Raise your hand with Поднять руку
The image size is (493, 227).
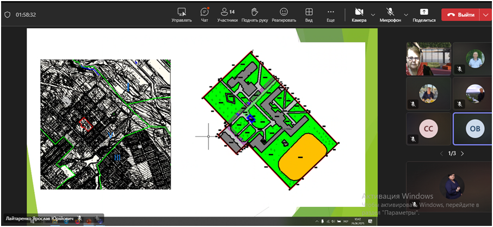(255, 15)
